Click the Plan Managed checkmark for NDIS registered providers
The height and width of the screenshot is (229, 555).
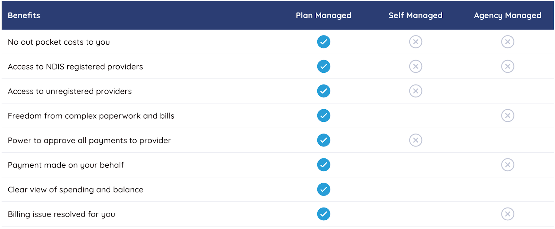pos(323,66)
